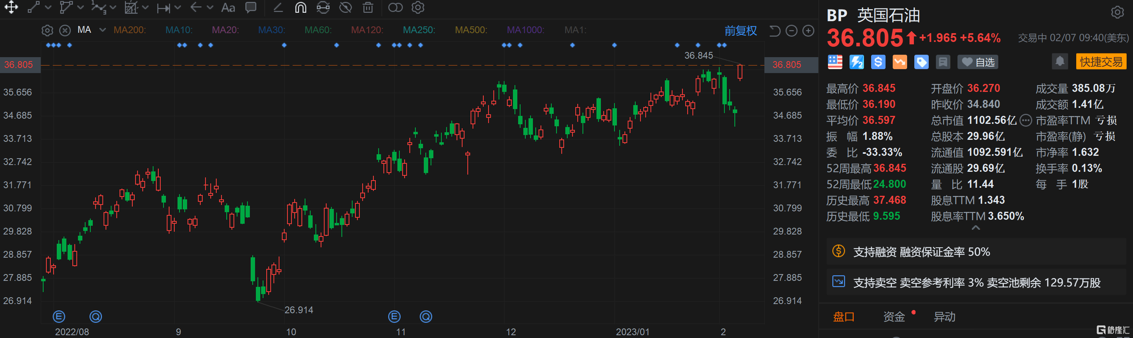The image size is (1133, 338).
Task: Expand the measurement tool dropdown
Action: tap(145, 8)
